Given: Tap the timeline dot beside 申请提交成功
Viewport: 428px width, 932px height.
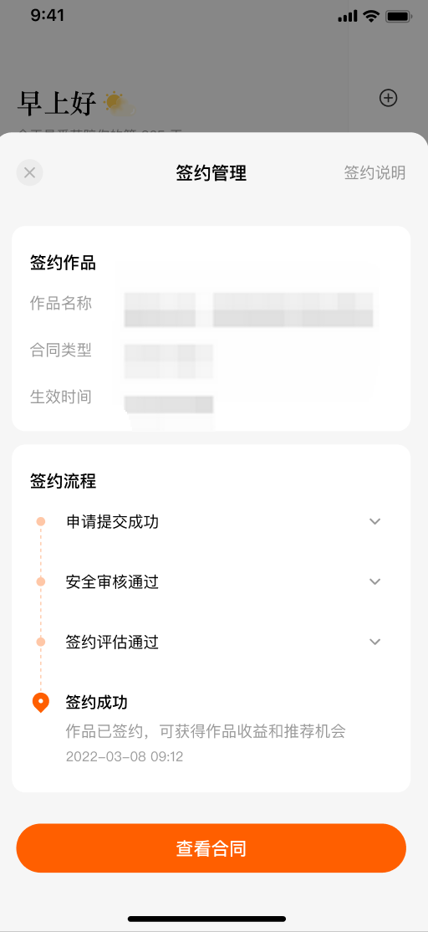Looking at the screenshot, I should (x=41, y=521).
